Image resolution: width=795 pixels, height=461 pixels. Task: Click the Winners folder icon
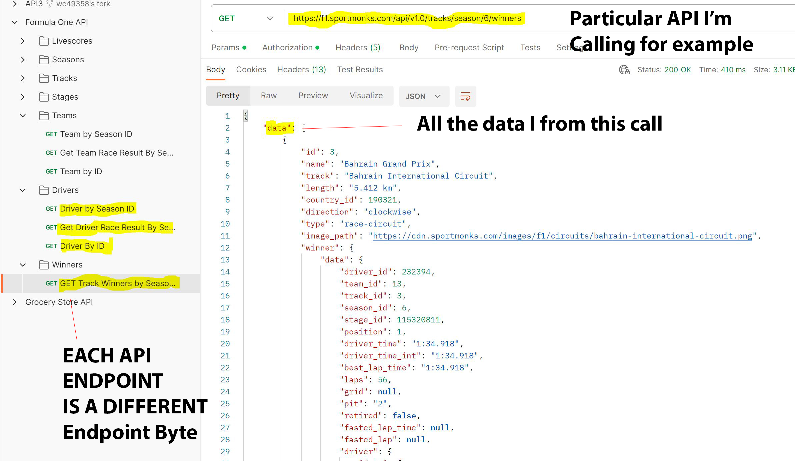pos(44,265)
